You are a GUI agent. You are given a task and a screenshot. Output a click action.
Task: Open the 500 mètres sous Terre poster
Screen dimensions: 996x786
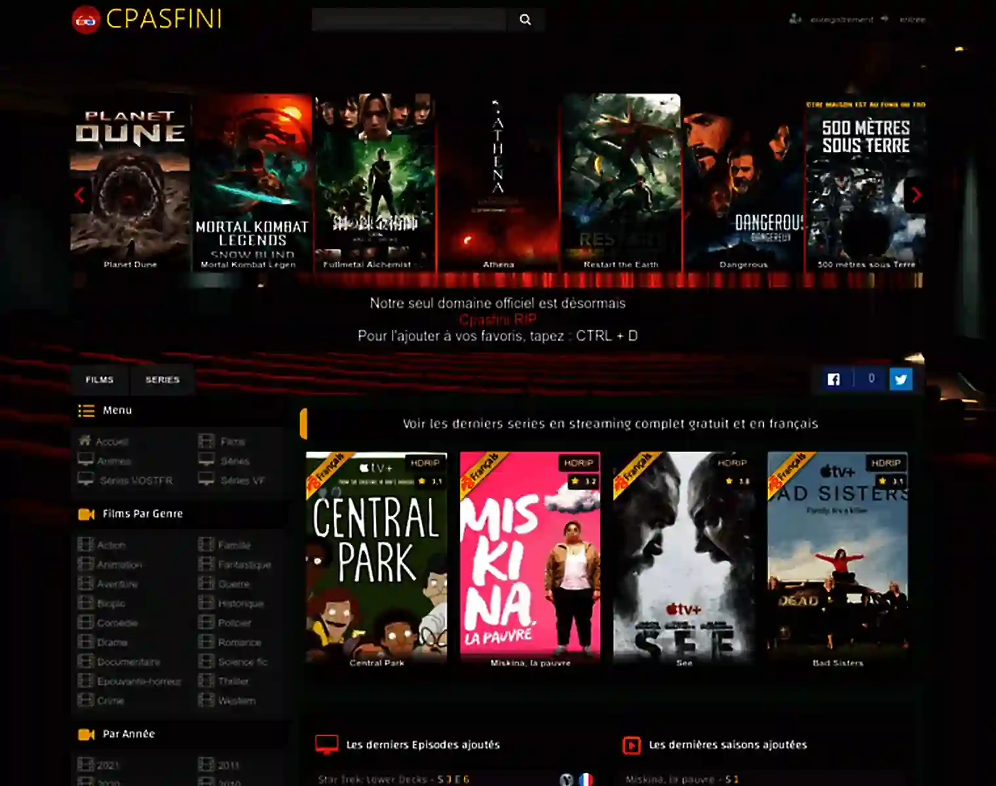pyautogui.click(x=866, y=182)
